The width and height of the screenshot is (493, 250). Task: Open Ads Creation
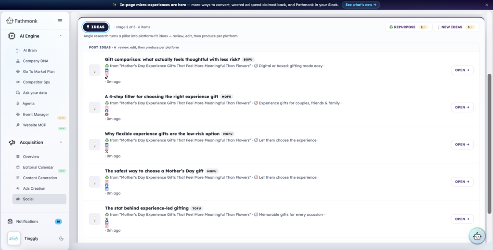pos(34,188)
